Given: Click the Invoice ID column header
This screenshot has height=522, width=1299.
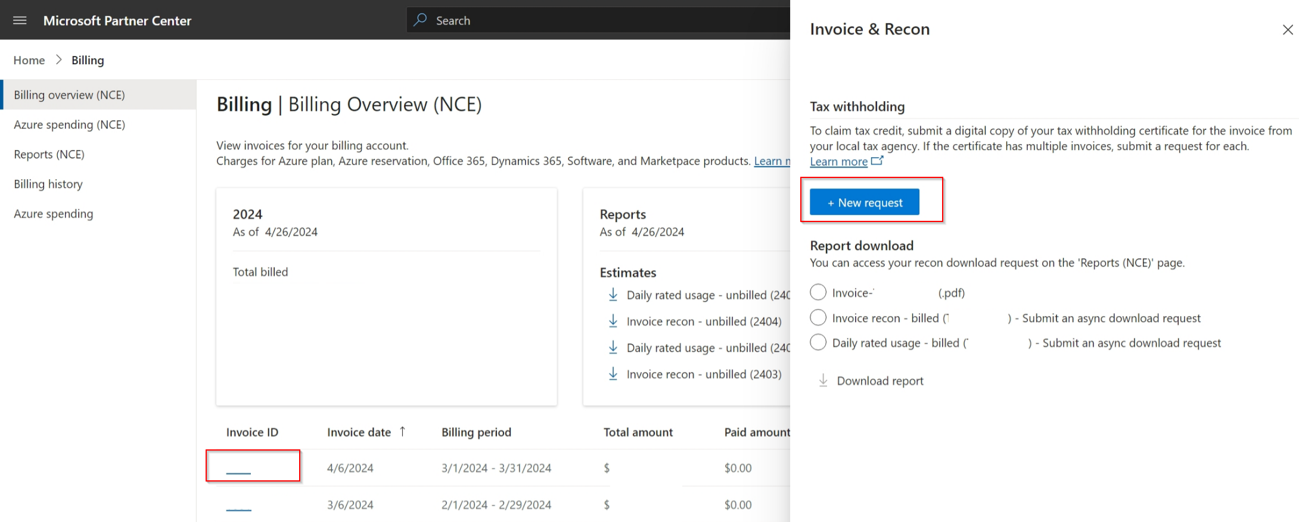Looking at the screenshot, I should 252,432.
